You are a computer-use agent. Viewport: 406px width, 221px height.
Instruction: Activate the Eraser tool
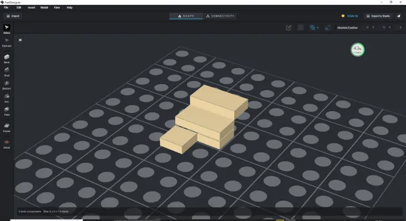pos(7,128)
